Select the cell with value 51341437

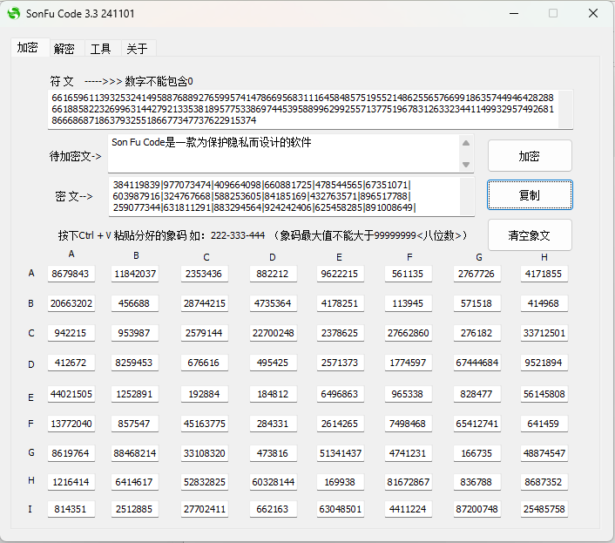(x=340, y=453)
